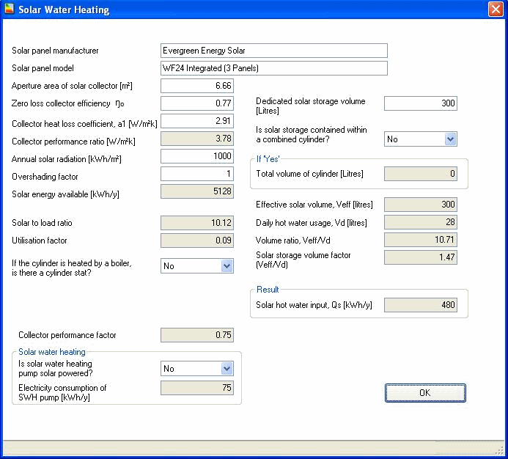Click the 'Solar water heating' group heading
508x459 pixels.
click(x=52, y=352)
